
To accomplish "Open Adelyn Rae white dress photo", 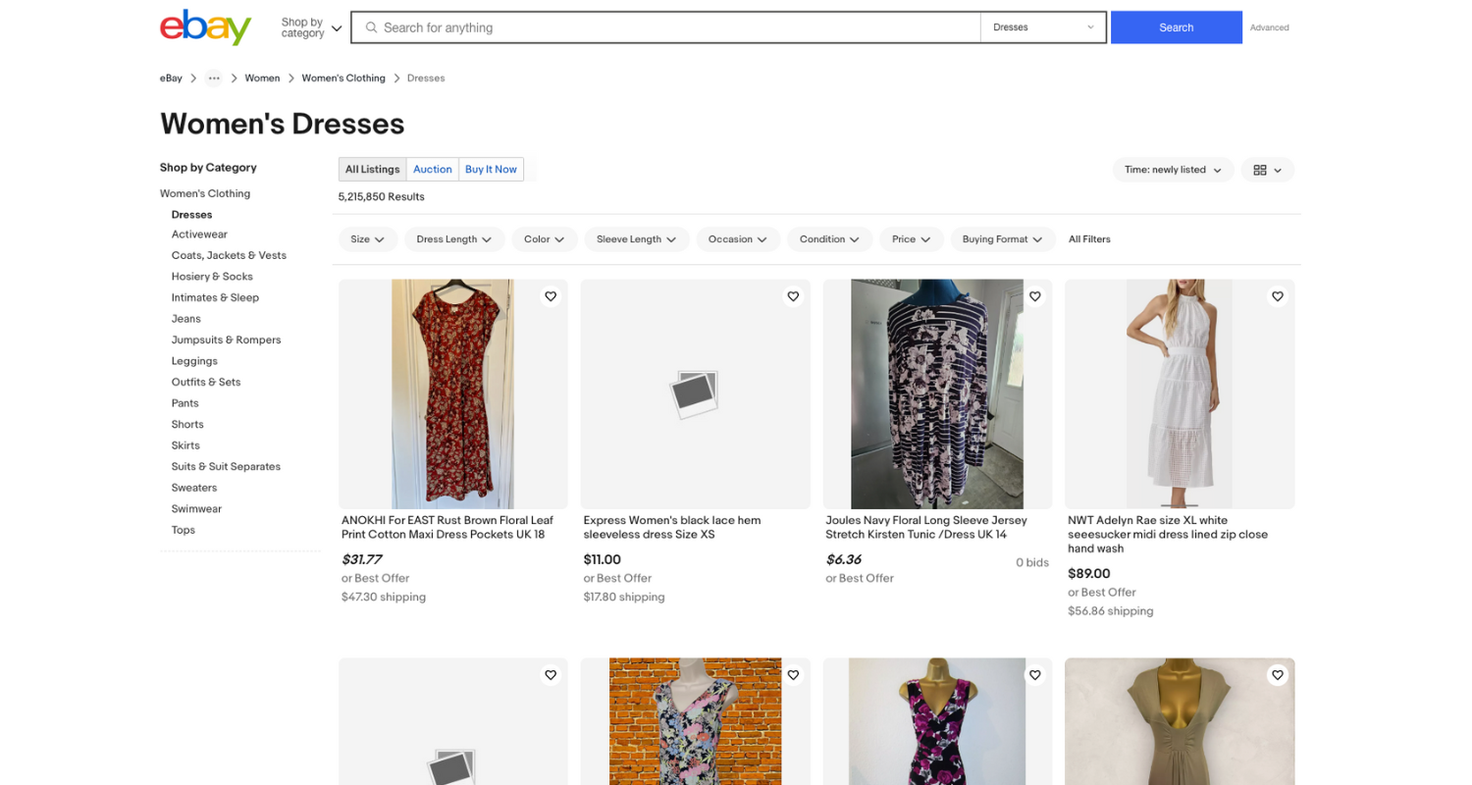I will [x=1180, y=393].
